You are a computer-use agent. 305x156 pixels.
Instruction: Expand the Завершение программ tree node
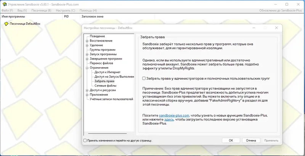pyautogui.click(x=87, y=59)
